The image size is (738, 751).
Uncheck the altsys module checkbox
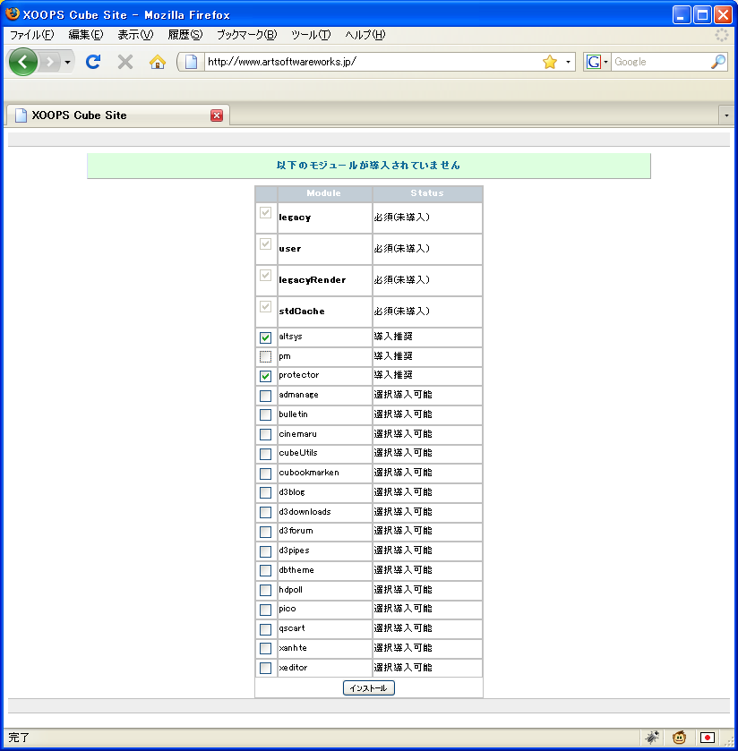click(x=265, y=337)
